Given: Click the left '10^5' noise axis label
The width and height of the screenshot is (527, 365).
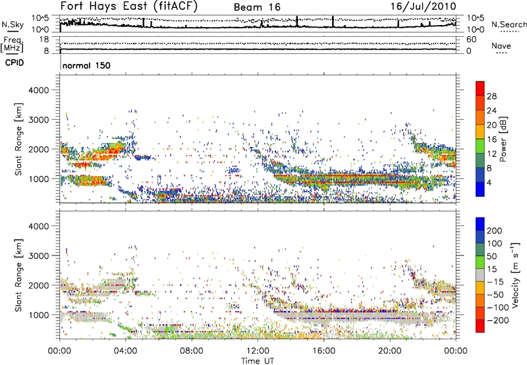Looking at the screenshot, I should click(x=41, y=18).
